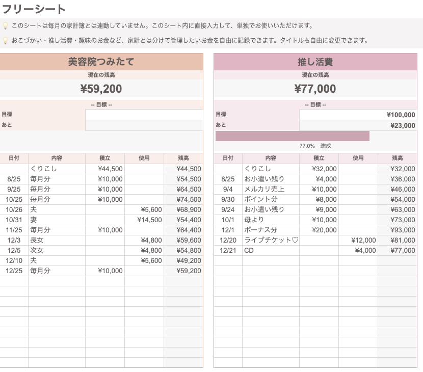The image size is (423, 372).
Task: Select the ¥81,000 balance cell
Action: [x=398, y=240]
